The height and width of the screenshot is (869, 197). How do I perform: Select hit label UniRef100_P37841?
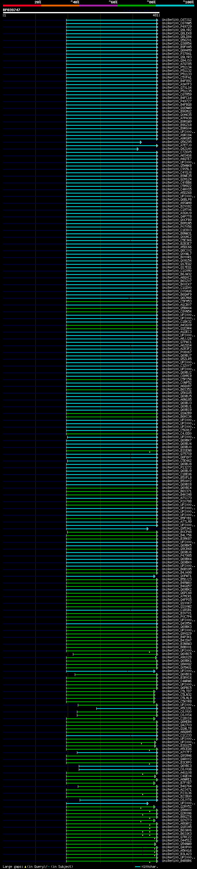(x=177, y=54)
